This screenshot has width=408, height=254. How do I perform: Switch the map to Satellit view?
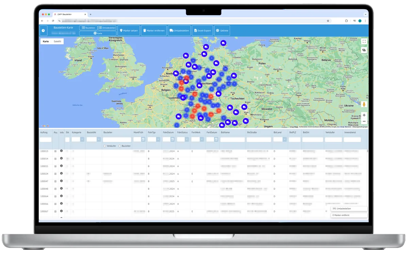(x=57, y=41)
